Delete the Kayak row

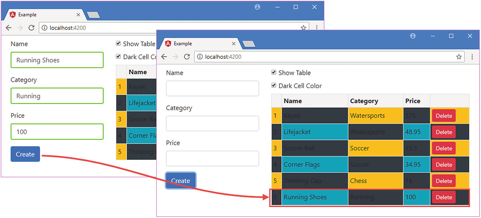coord(444,116)
